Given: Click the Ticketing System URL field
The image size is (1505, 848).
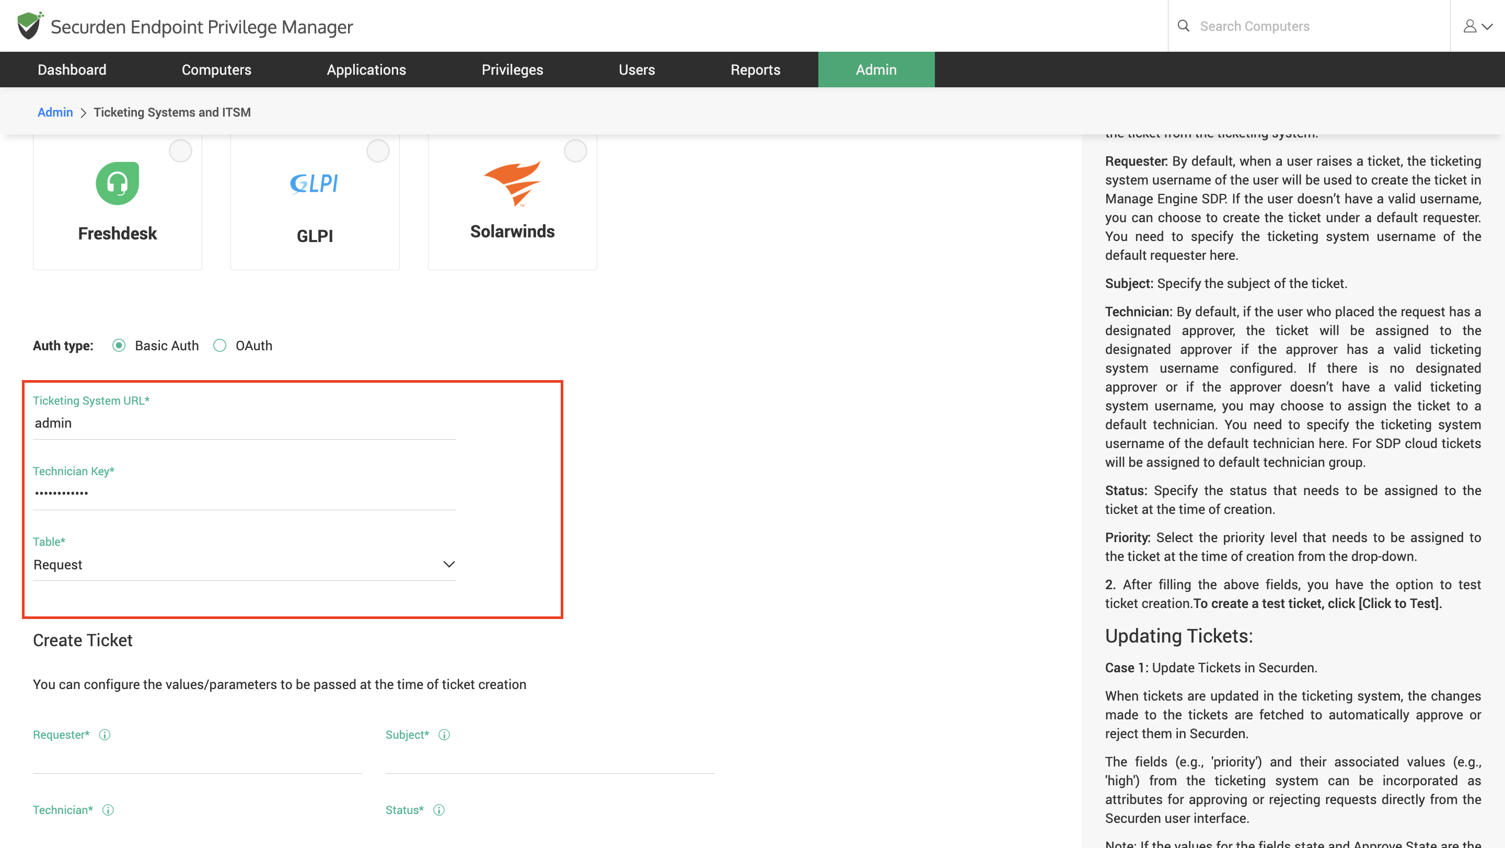Looking at the screenshot, I should (244, 423).
